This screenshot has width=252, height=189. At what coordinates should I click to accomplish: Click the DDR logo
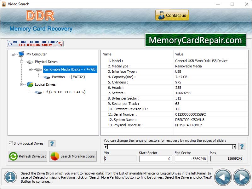[x=40, y=15]
